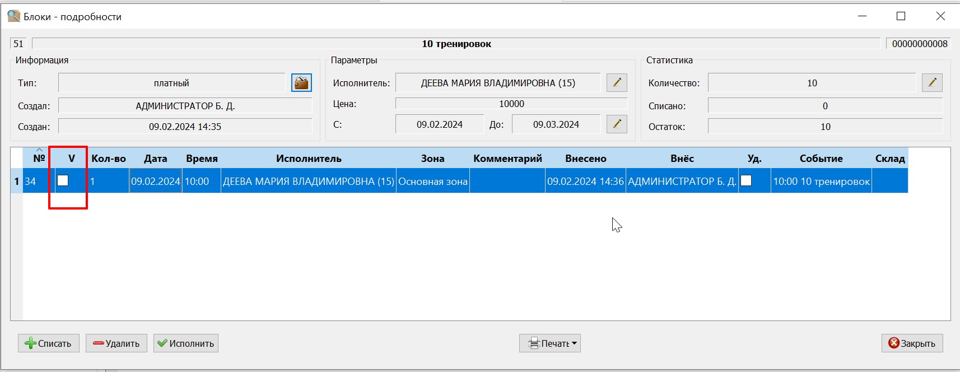Click the Количество field showing 10
Image resolution: width=960 pixels, height=372 pixels.
(x=812, y=83)
